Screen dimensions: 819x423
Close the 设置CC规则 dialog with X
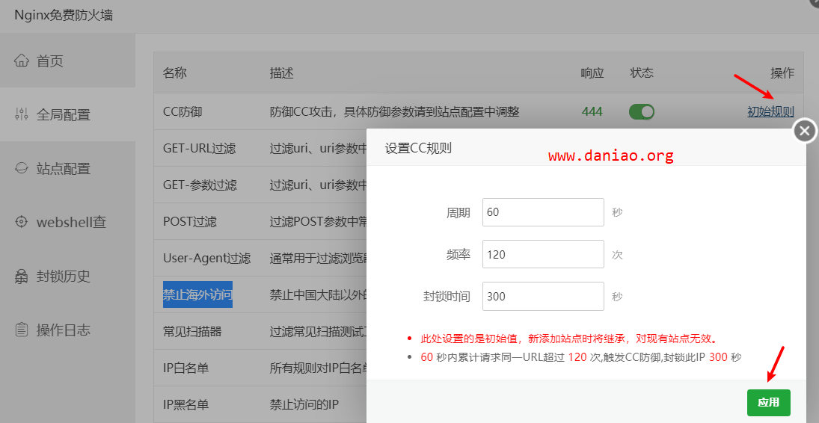[804, 131]
